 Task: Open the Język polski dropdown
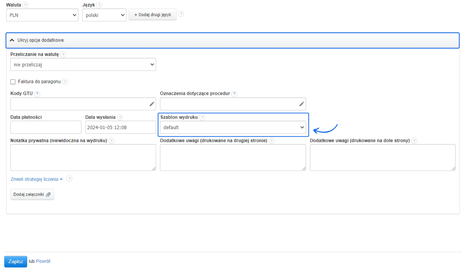(104, 15)
